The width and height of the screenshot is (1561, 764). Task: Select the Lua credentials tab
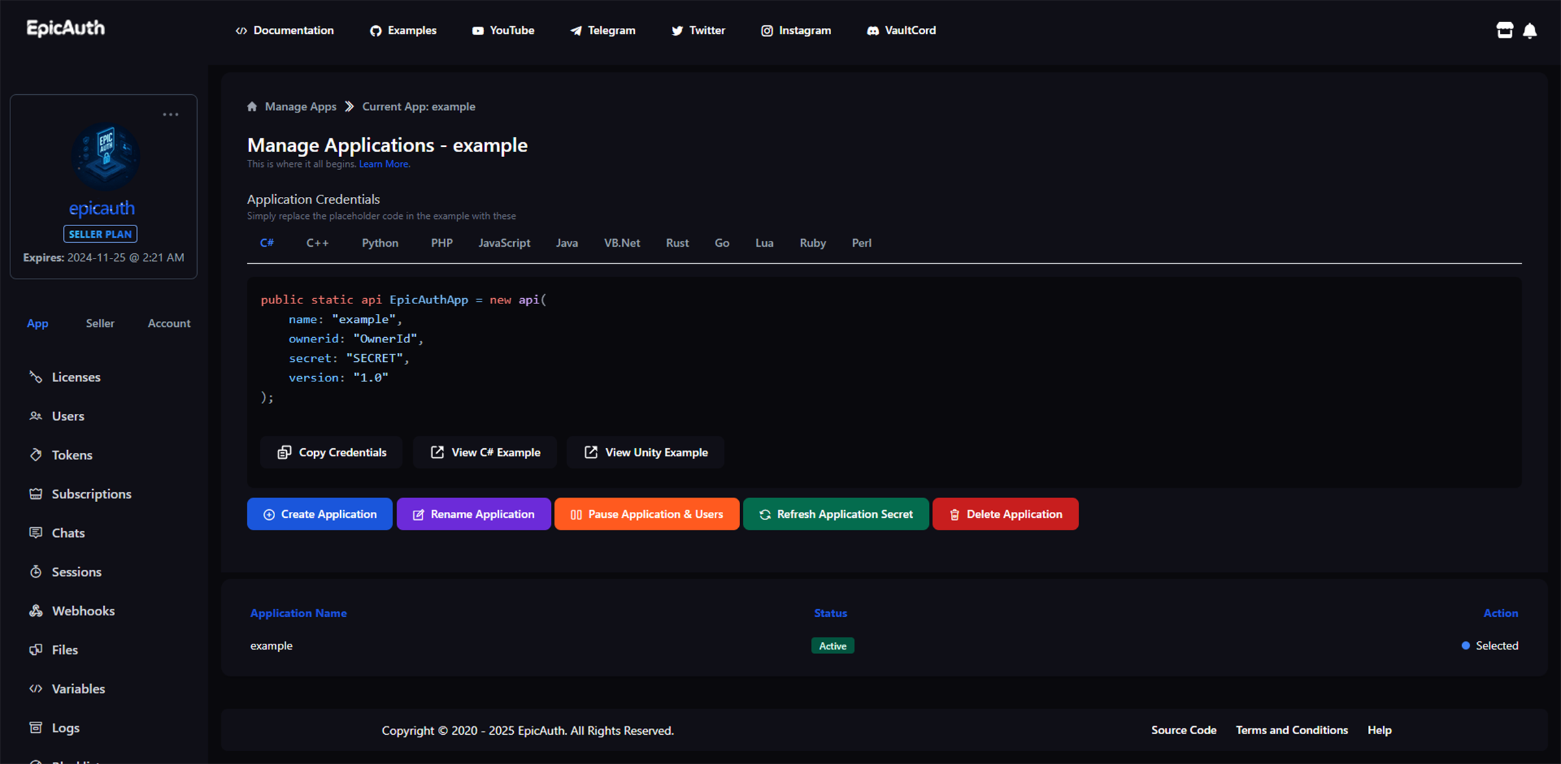(x=764, y=243)
